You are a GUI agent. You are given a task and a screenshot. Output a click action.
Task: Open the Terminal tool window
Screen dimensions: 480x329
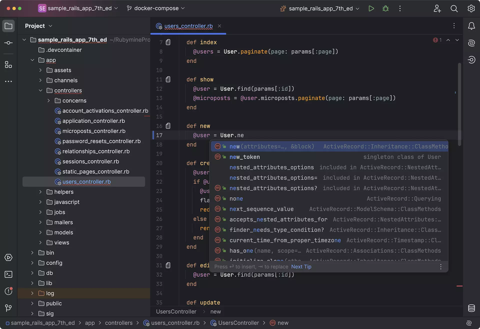8,274
